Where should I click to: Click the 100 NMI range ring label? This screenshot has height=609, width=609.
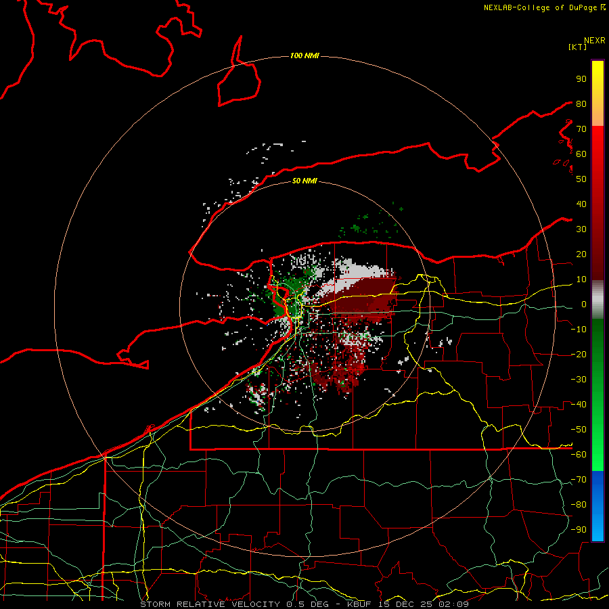pyautogui.click(x=304, y=55)
